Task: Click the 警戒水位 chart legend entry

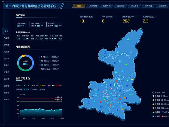Action: point(58,100)
